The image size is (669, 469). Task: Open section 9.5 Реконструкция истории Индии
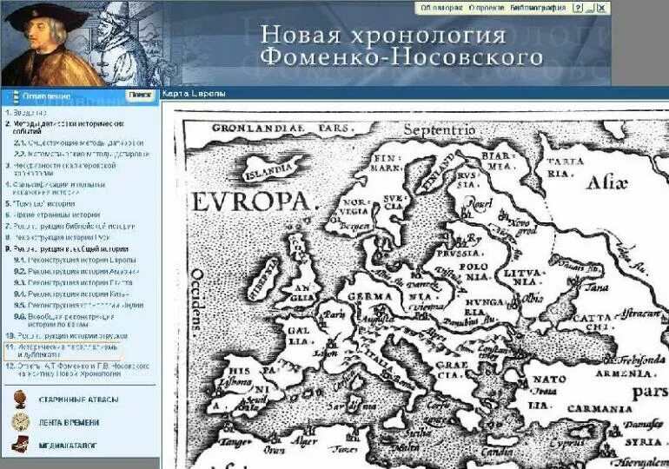[x=78, y=305]
